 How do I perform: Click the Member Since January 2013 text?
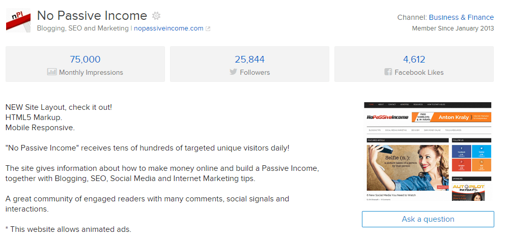453,28
